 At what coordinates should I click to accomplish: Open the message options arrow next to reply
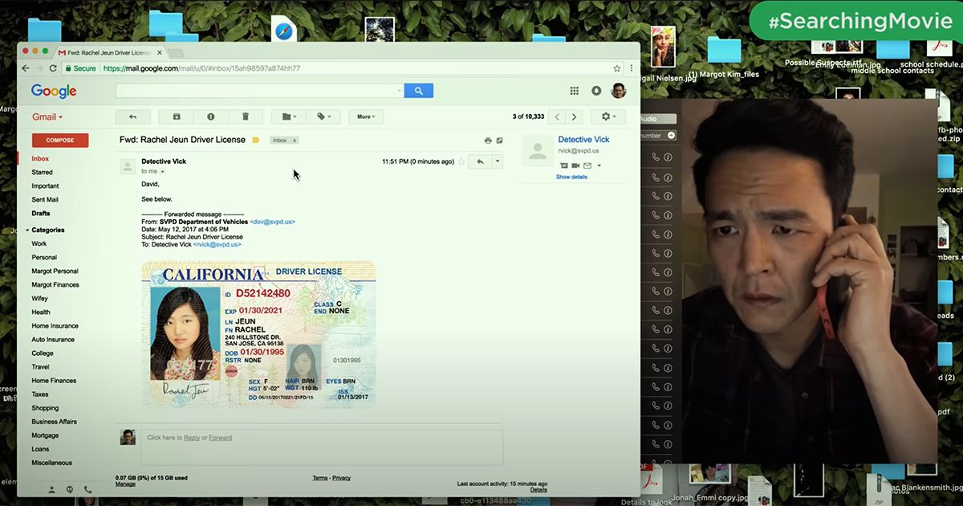[498, 161]
